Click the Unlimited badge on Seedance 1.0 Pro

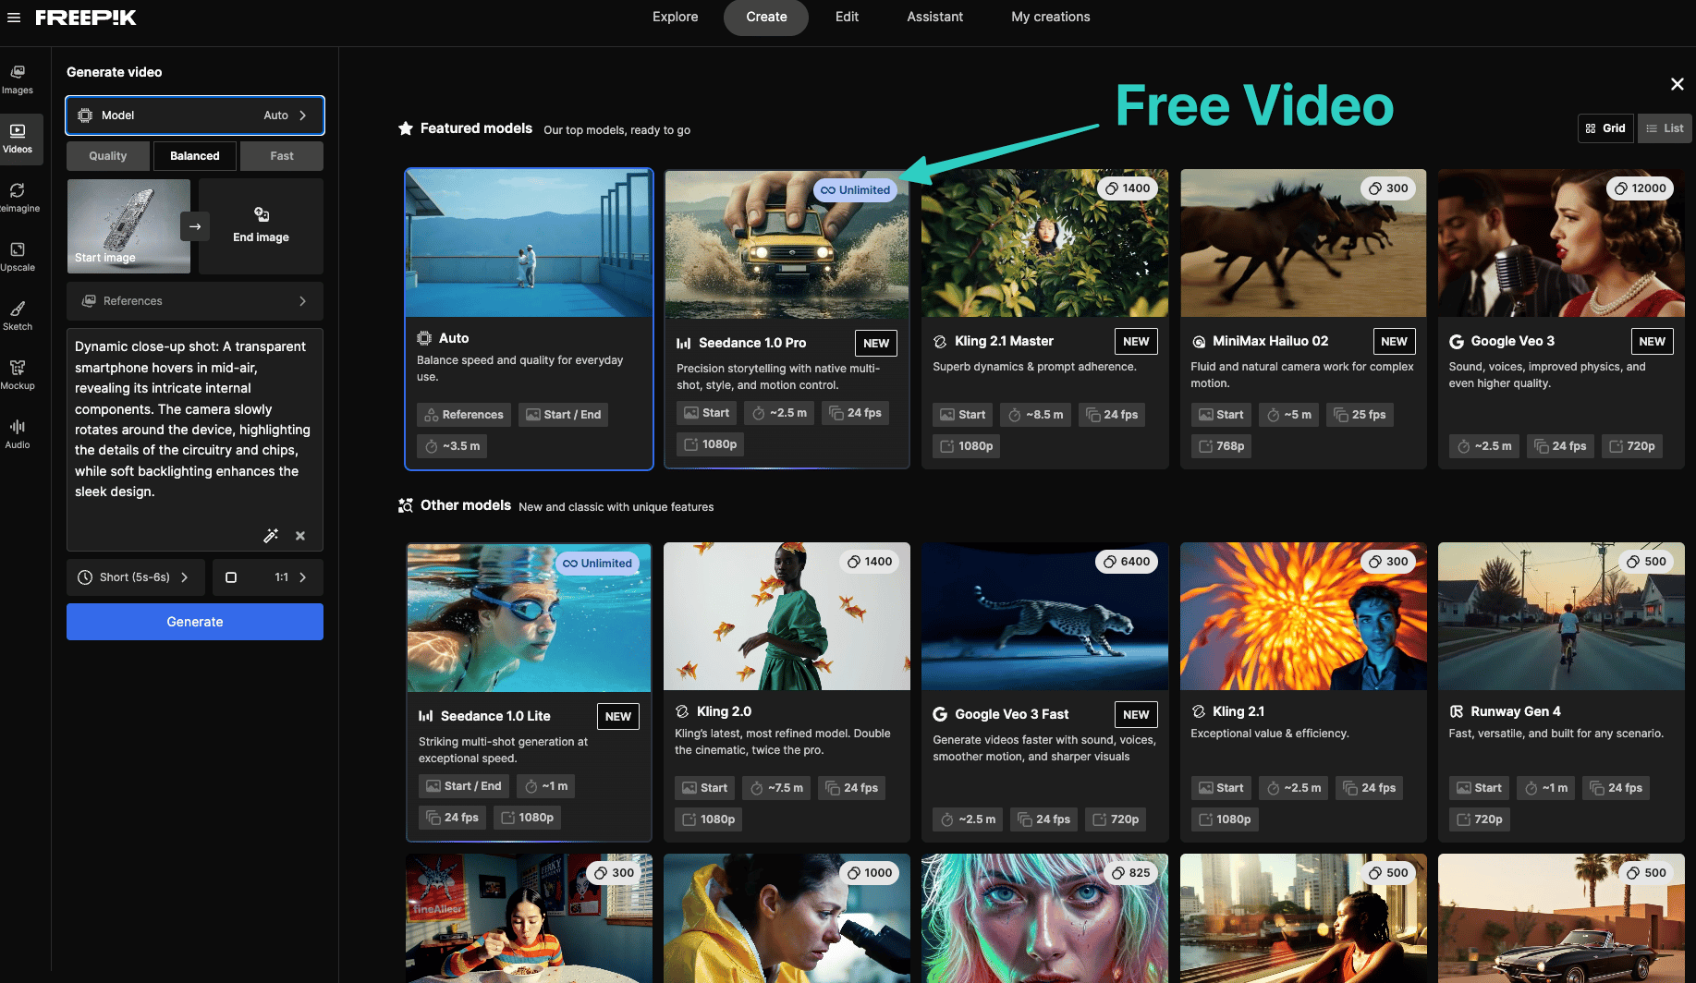point(856,190)
